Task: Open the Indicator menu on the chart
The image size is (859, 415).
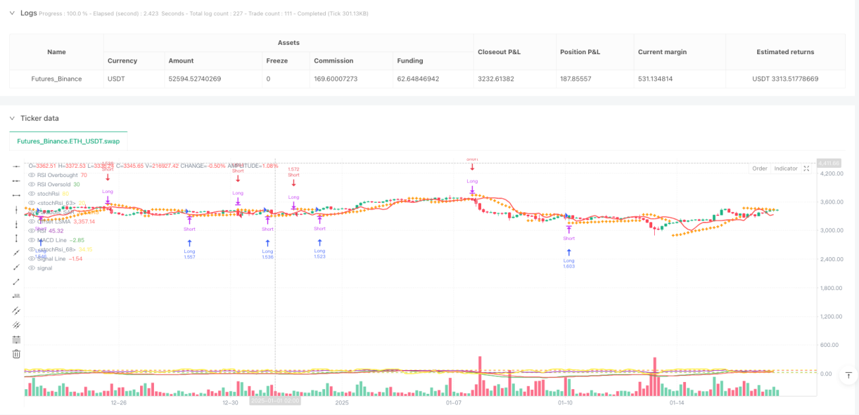Action: click(x=786, y=169)
